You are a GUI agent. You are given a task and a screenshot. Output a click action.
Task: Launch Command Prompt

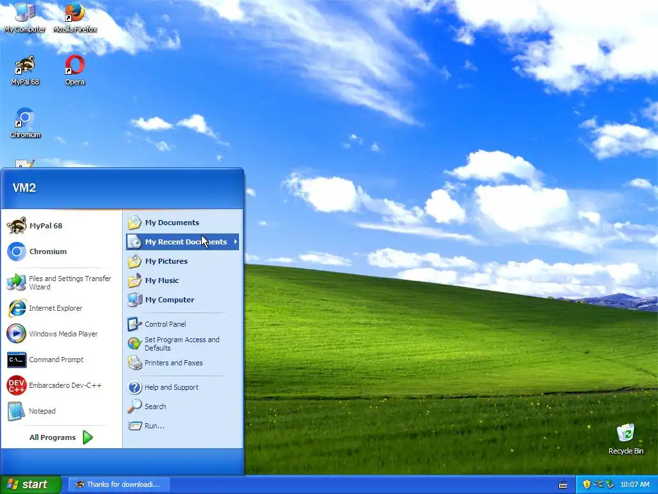pos(61,360)
